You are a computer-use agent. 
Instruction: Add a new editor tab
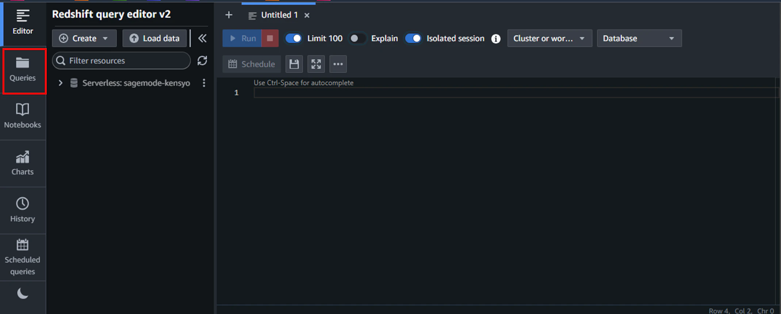pos(229,15)
